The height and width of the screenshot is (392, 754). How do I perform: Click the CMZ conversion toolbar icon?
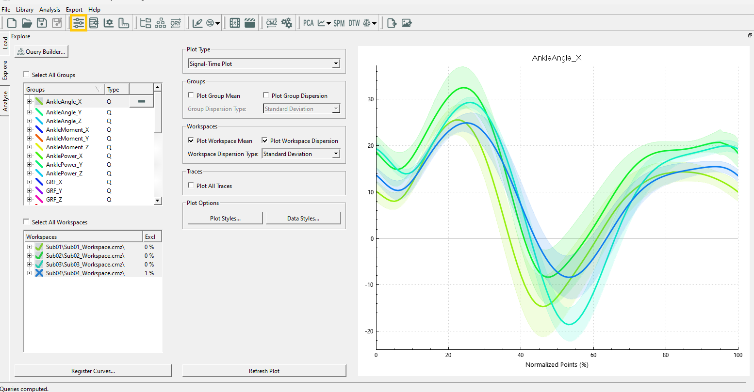(x=272, y=23)
